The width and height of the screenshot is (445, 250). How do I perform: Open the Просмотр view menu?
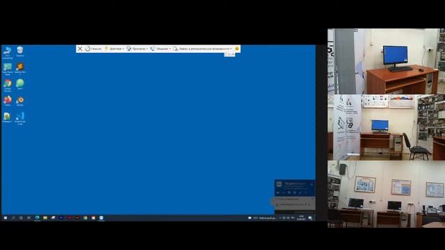[x=137, y=49]
